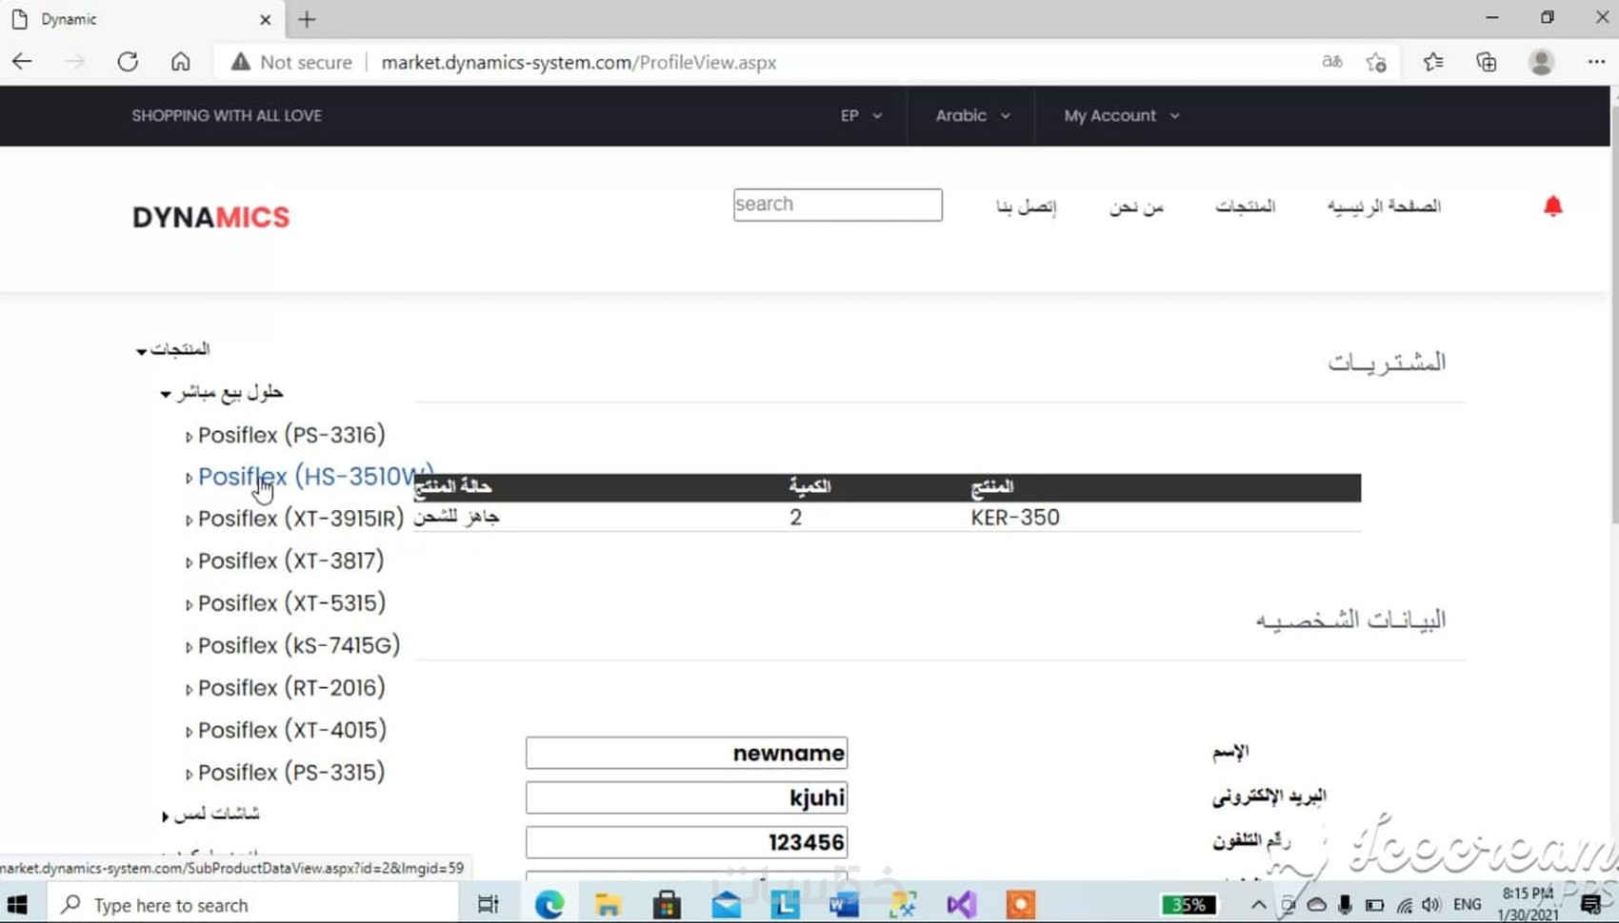Go to the الصفحة الرئيسيه home page
The image size is (1619, 923).
[x=1384, y=206]
